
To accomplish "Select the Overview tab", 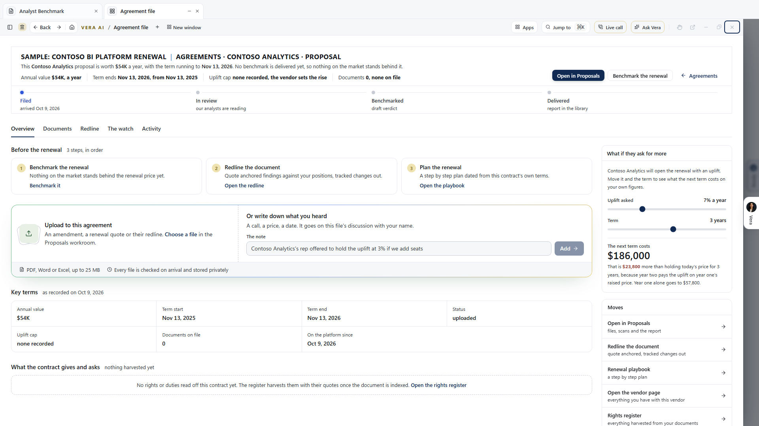I will [x=23, y=129].
